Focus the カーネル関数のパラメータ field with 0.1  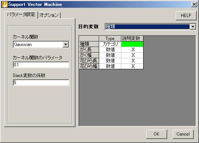41,65
